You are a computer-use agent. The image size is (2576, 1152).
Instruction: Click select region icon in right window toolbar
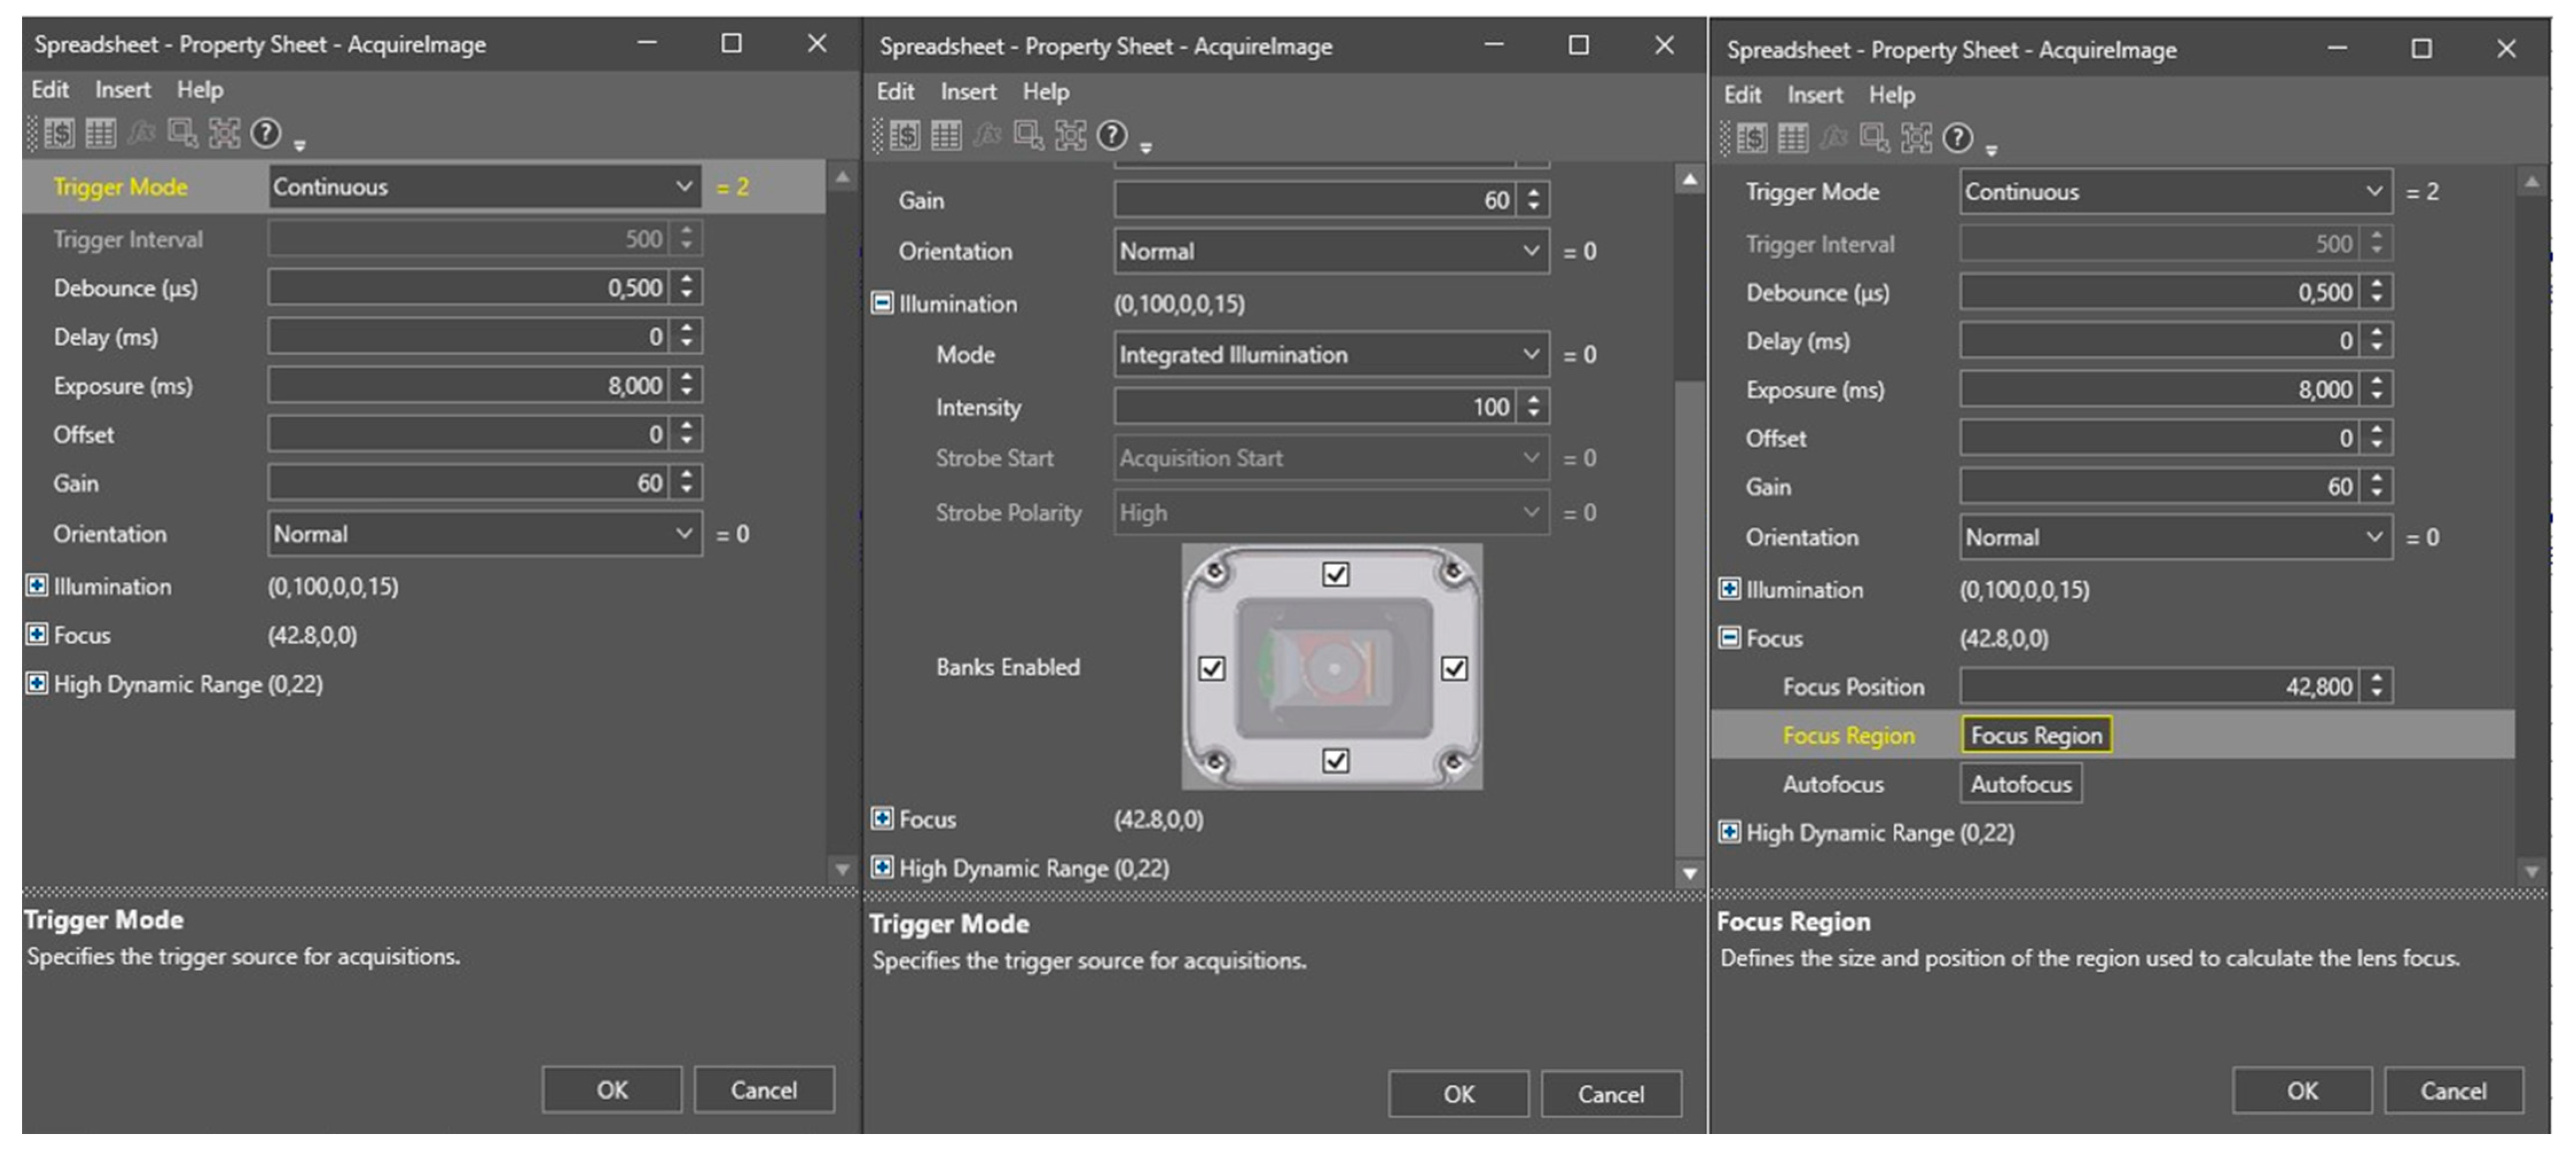[x=1874, y=138]
